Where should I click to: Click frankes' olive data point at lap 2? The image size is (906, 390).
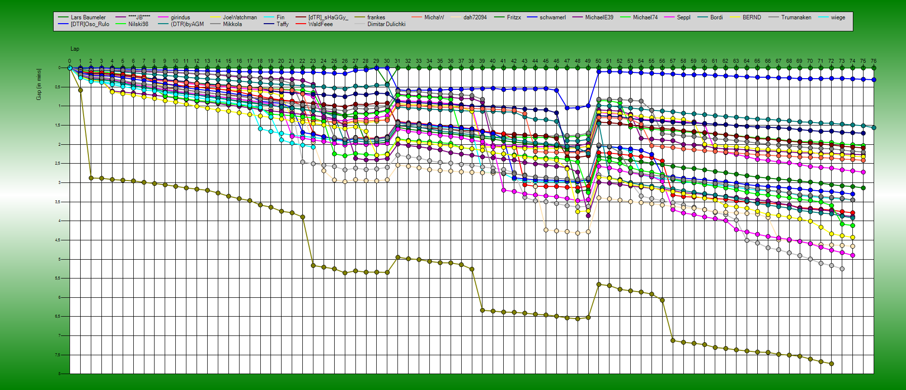(x=91, y=178)
